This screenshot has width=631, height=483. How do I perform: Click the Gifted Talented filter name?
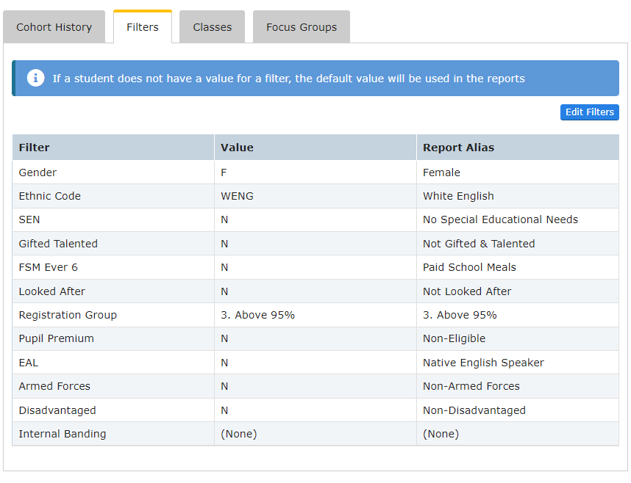point(58,244)
